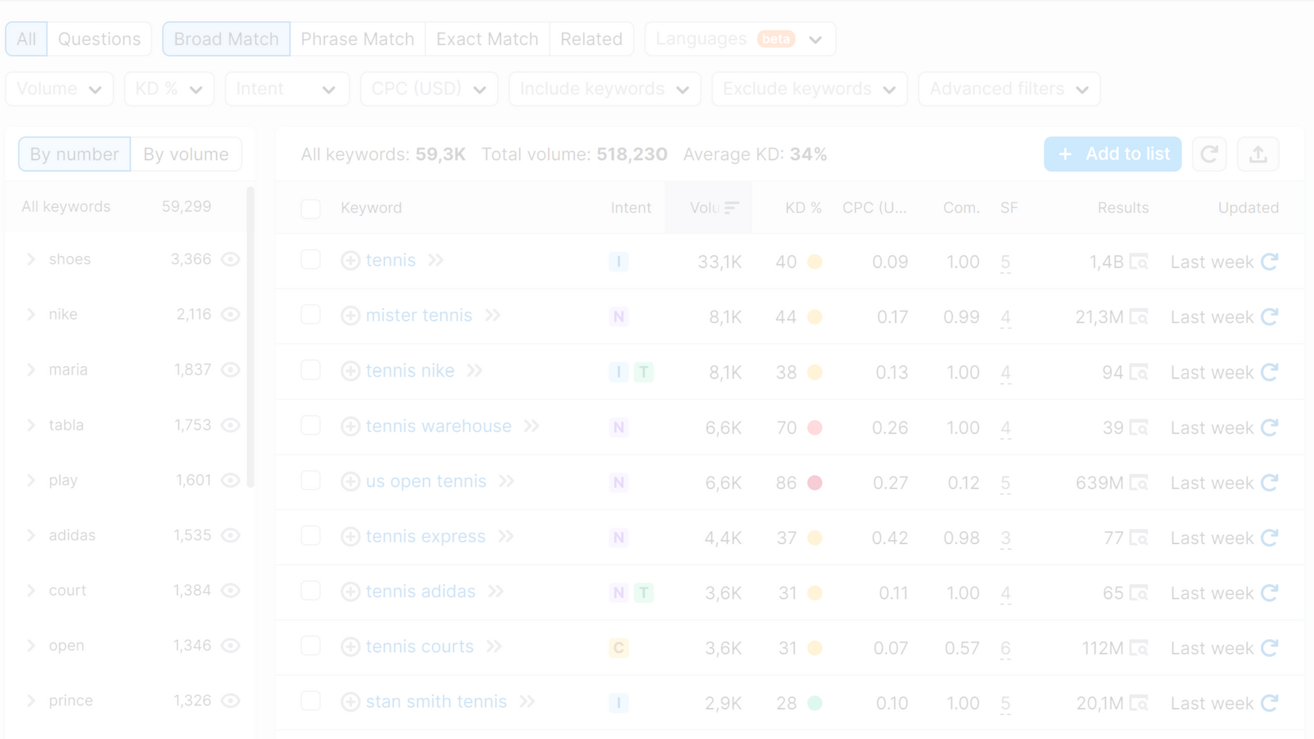Open Exclude keywords dropdown
Screen dimensions: 1314x739
click(810, 89)
